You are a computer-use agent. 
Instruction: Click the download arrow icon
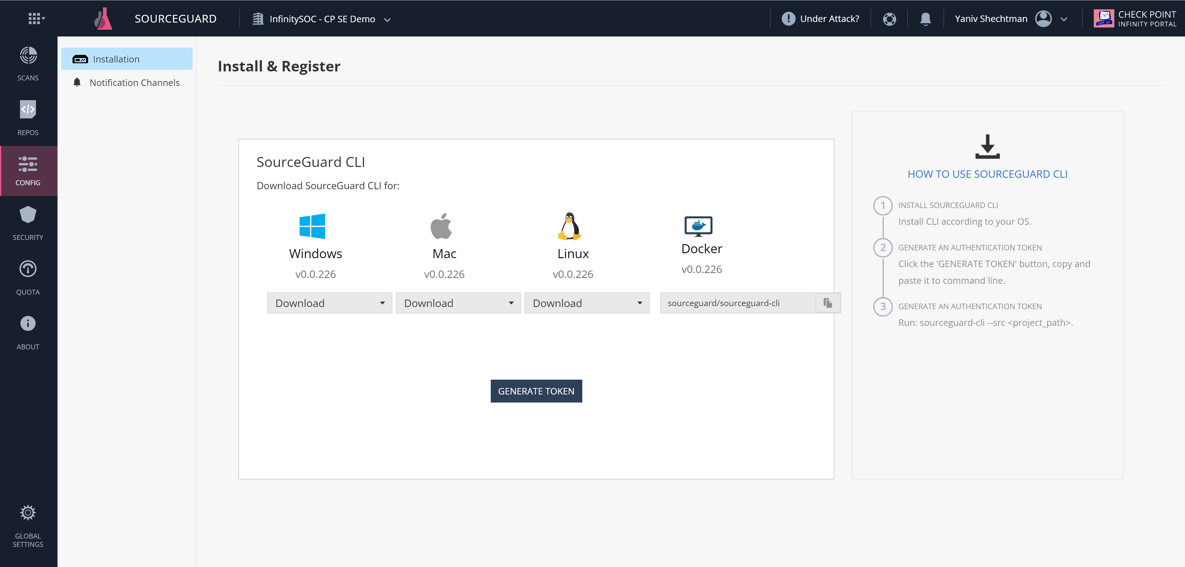coord(987,147)
